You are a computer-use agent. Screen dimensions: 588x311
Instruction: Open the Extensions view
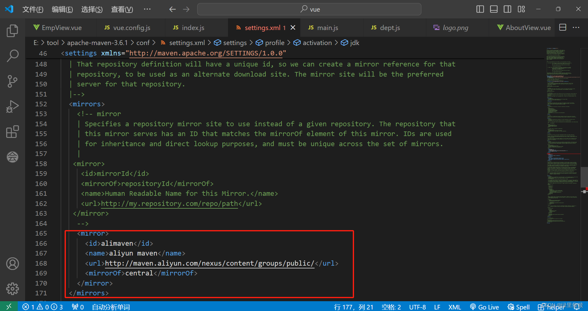[12, 132]
